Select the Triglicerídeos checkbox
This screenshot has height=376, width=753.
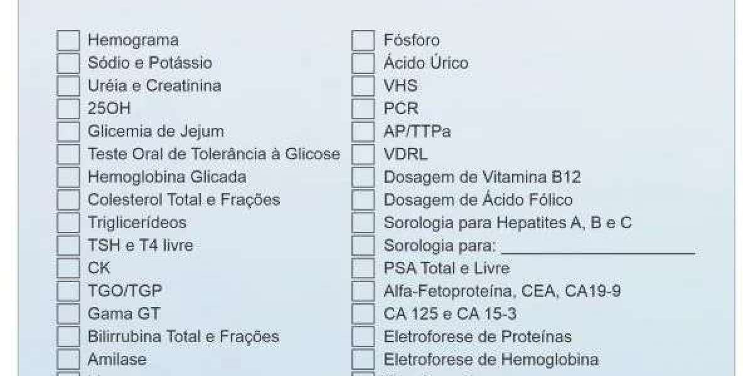pyautogui.click(x=68, y=222)
